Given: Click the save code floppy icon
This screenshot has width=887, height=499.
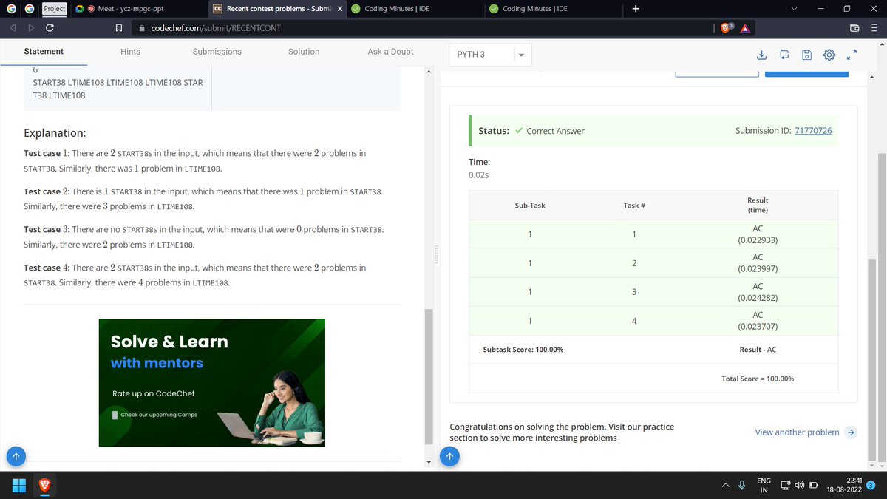Looking at the screenshot, I should [x=807, y=55].
